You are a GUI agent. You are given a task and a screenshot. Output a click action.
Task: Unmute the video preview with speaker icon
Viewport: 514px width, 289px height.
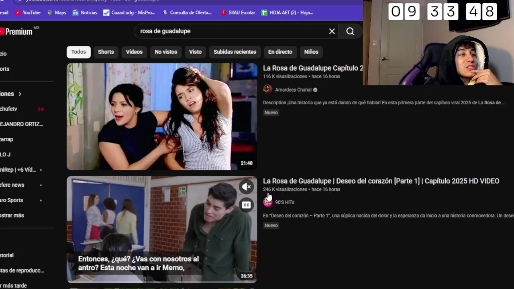coord(246,187)
